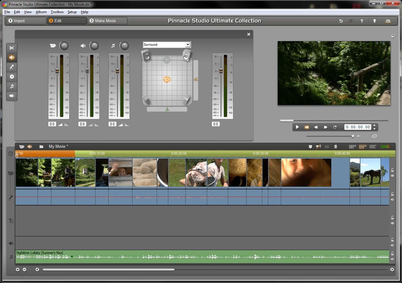Select the scissors clip properties tool
This screenshot has height=283, width=402.
[12, 48]
